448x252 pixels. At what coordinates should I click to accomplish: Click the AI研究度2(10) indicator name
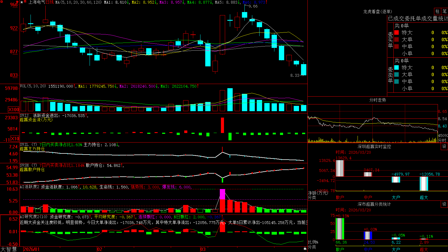pyautogui.click(x=34, y=217)
